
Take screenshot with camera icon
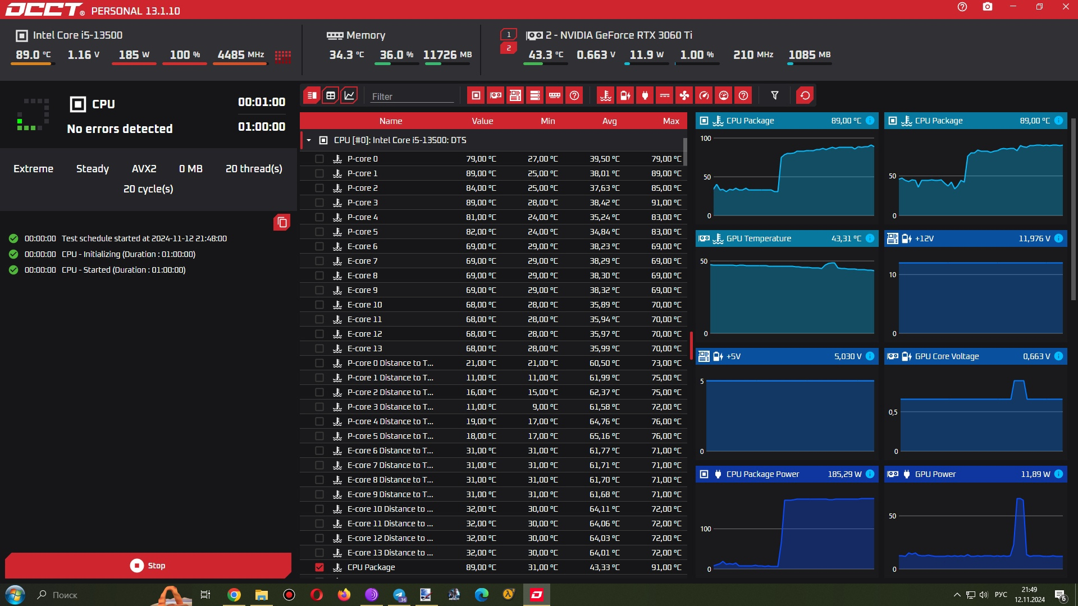988,7
